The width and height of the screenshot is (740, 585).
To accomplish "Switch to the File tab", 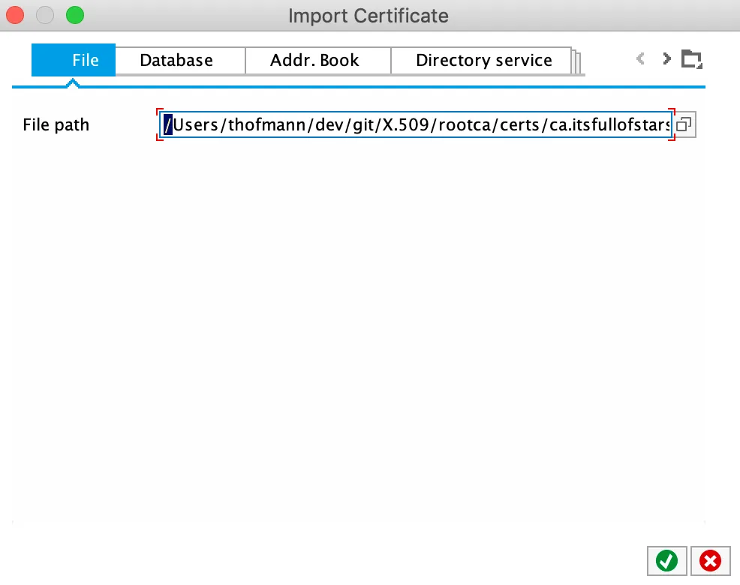I will 74,61.
